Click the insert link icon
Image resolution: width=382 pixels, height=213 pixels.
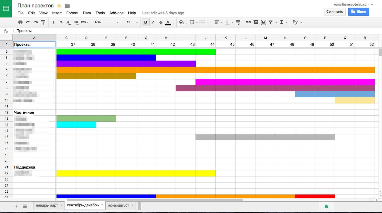click(248, 22)
